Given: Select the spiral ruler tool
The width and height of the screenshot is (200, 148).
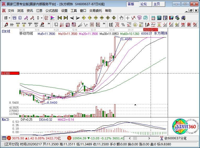Looking at the screenshot, I should 36,24.
